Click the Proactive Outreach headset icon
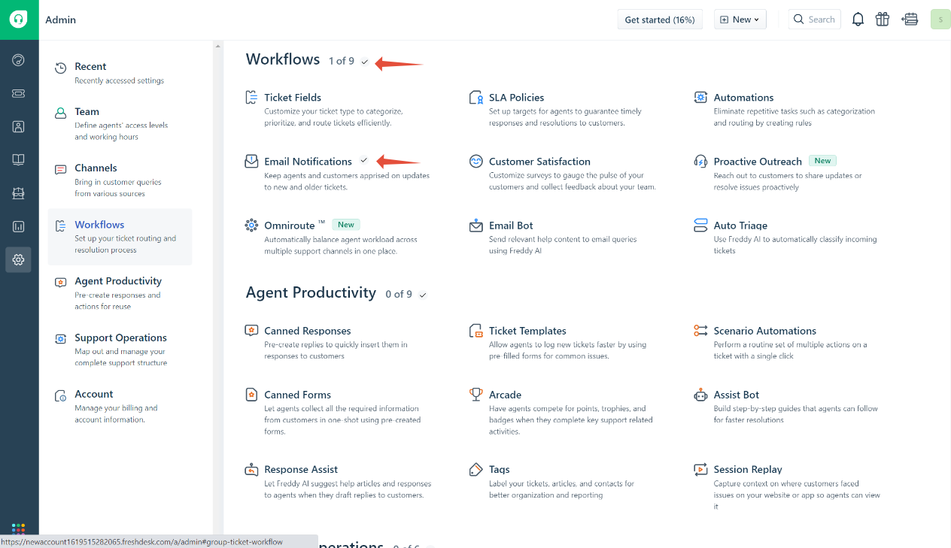 coord(700,162)
